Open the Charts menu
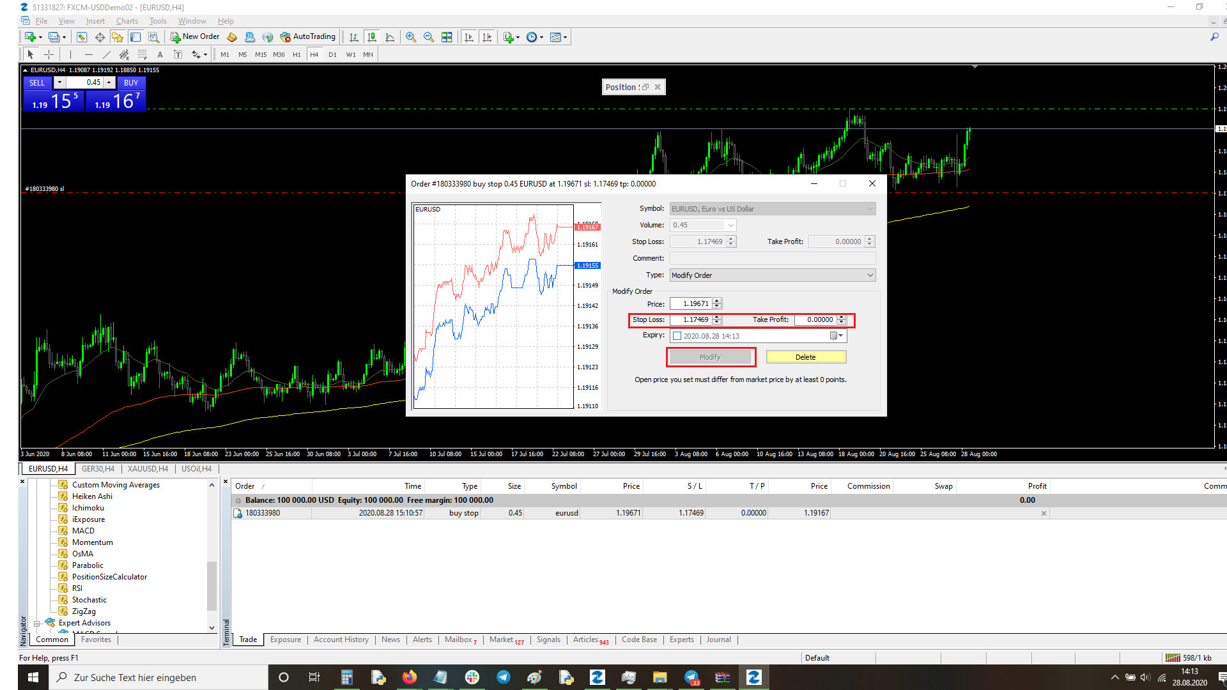 [x=127, y=21]
